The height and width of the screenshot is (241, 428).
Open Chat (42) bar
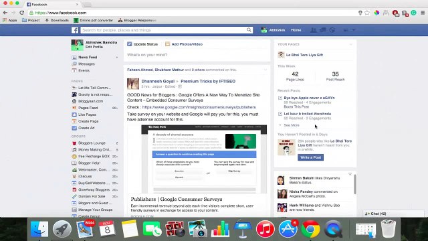click(393, 214)
